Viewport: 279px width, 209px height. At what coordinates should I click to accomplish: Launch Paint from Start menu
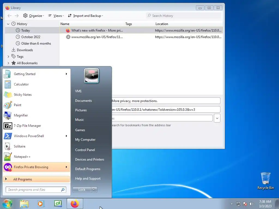(37, 105)
